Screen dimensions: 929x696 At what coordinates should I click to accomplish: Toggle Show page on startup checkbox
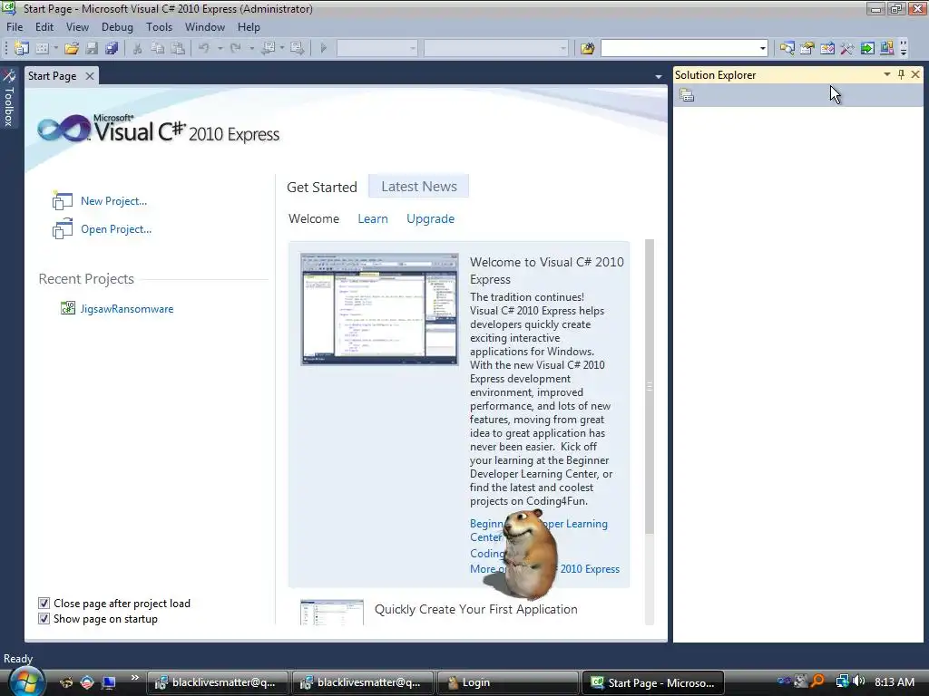(44, 618)
